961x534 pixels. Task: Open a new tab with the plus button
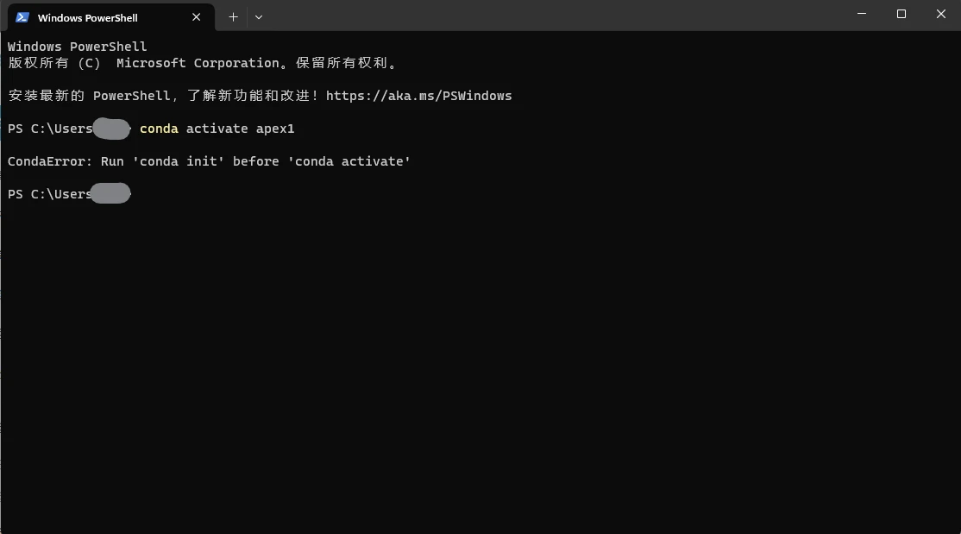tap(233, 17)
